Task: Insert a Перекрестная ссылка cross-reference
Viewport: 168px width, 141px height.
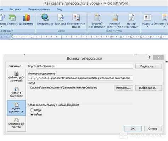Action: pos(76,21)
